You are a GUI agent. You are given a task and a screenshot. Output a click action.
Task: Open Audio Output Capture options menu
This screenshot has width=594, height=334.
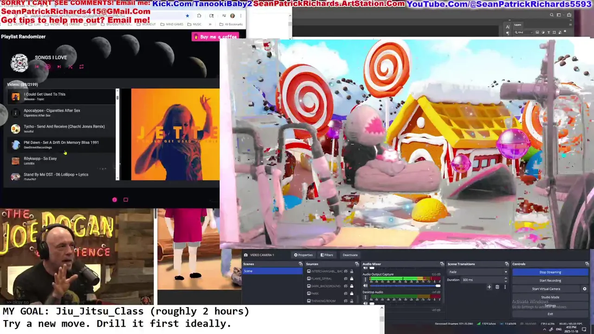click(365, 279)
